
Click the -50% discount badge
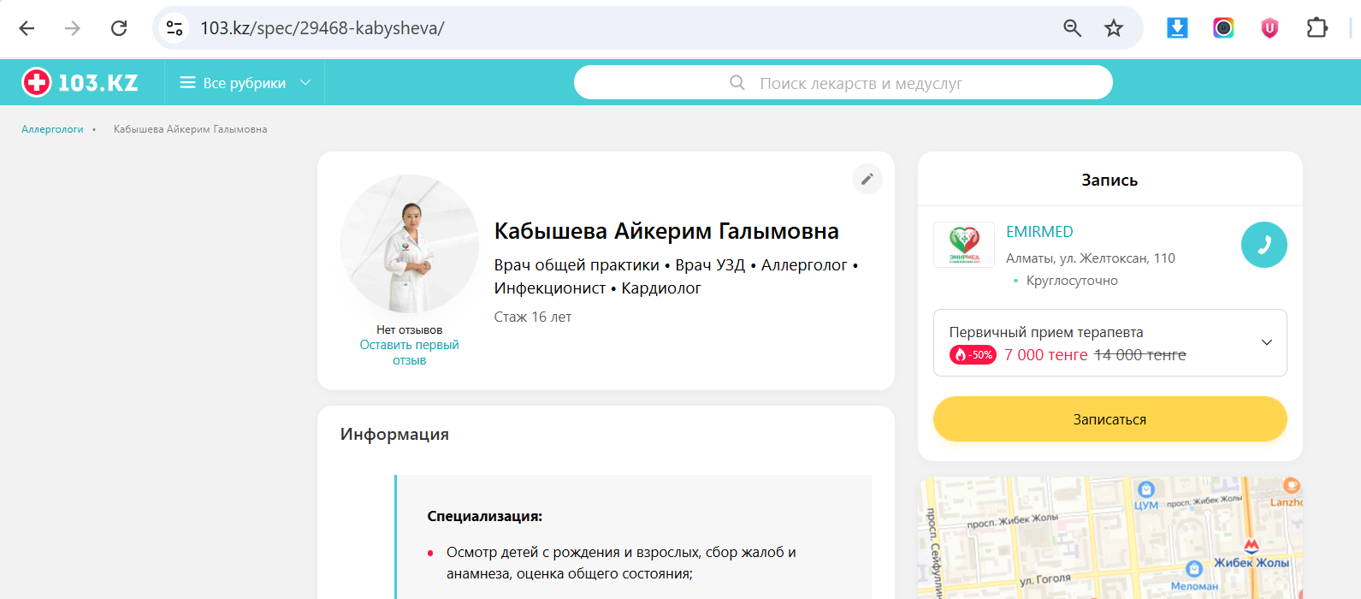pyautogui.click(x=973, y=355)
